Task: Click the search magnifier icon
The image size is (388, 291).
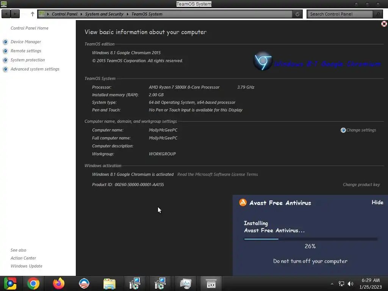Action: tap(378, 14)
